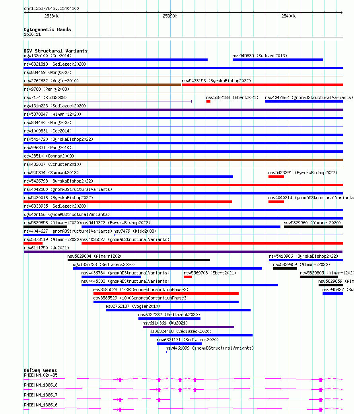The width and height of the screenshot is (354, 414).
Task: Click nsv6322232 (Sedlazeck2020) label
Action: point(169,315)
